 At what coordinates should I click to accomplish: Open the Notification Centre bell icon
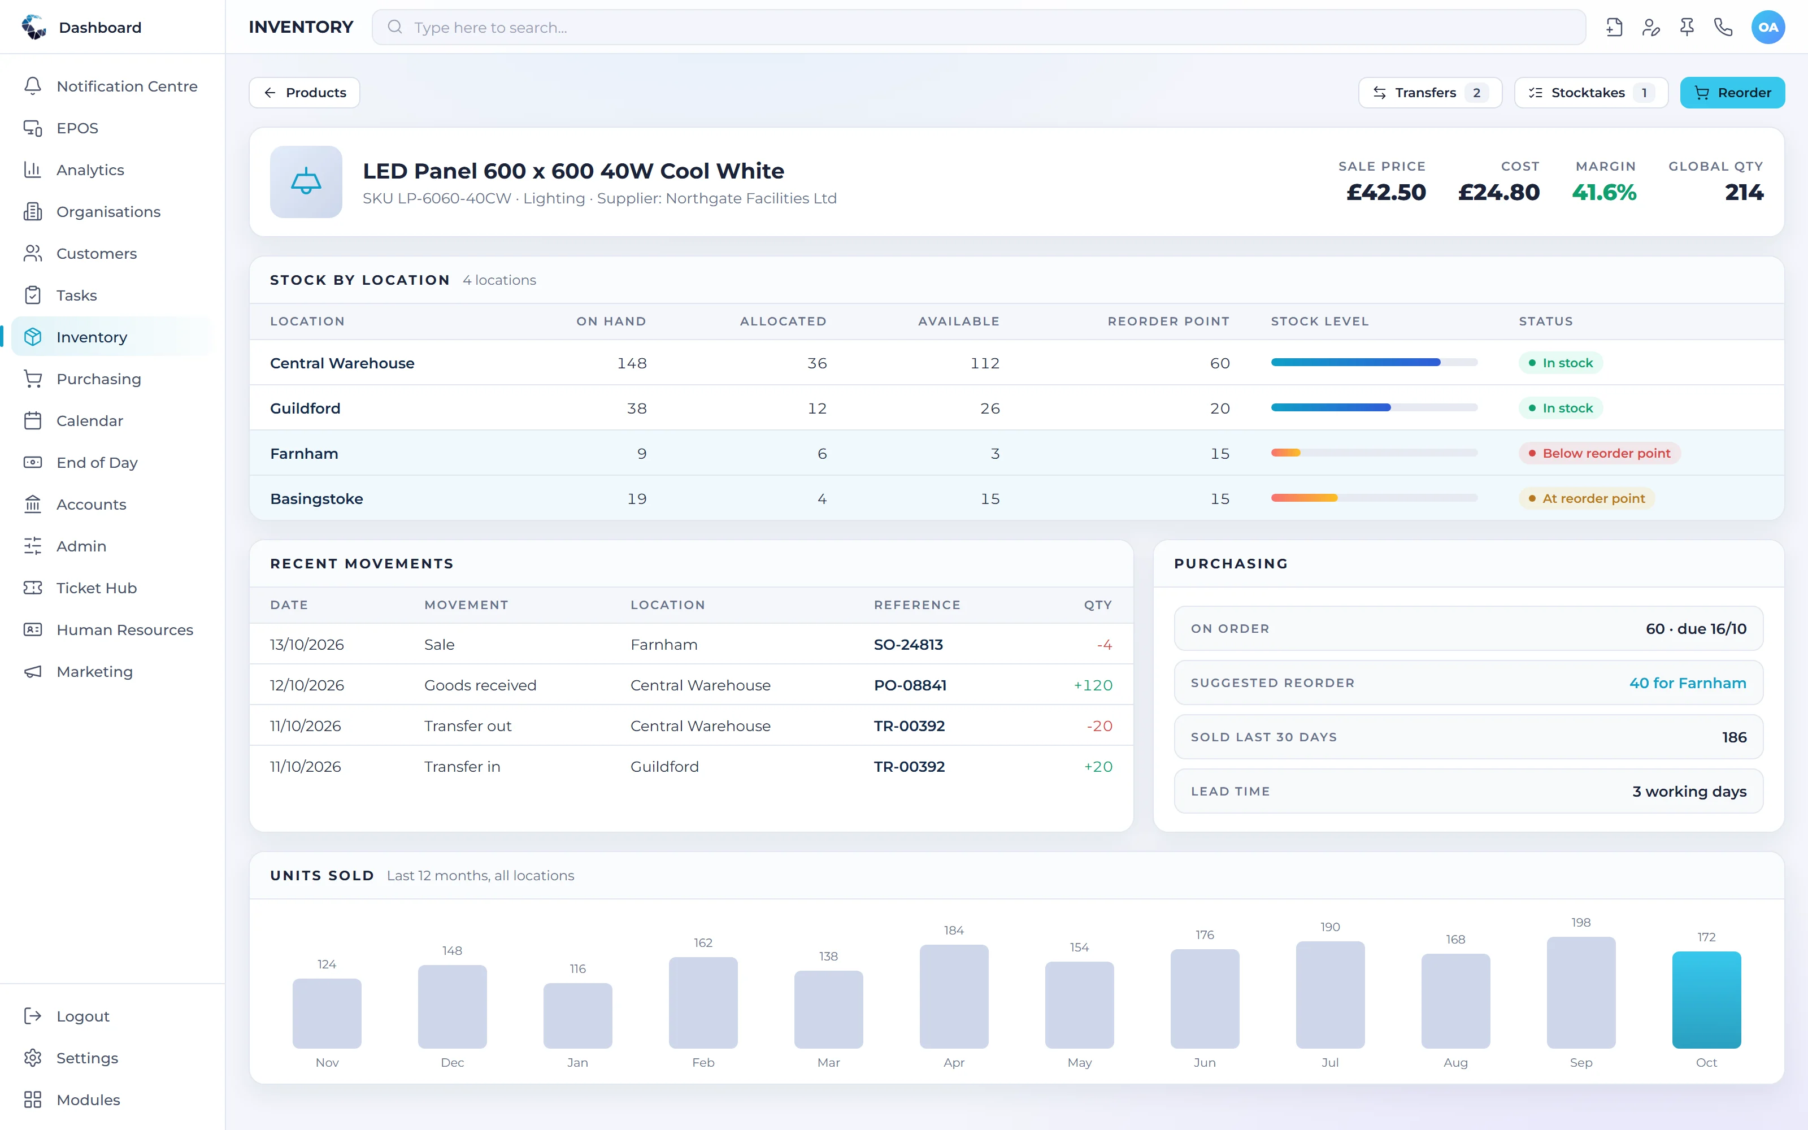(33, 86)
